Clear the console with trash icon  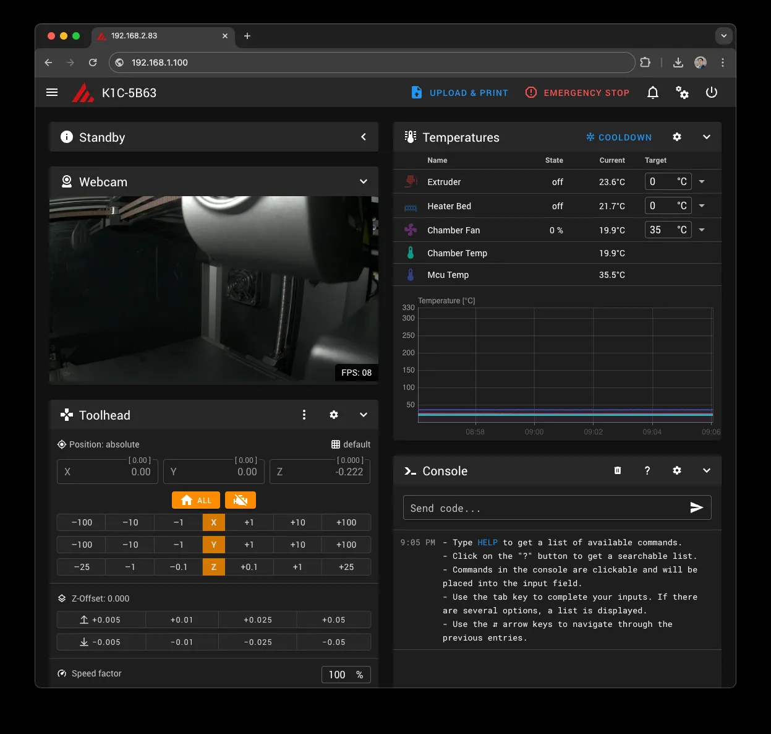[x=617, y=470]
